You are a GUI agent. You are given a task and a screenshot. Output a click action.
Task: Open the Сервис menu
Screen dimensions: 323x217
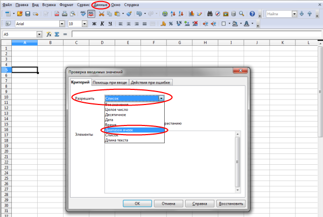click(83, 5)
